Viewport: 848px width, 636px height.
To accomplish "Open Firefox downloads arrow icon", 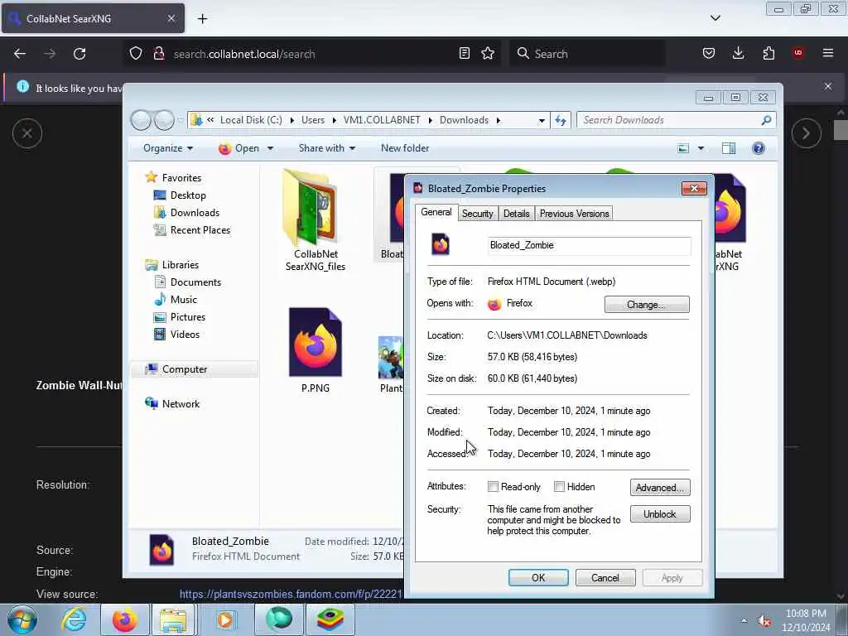I will (738, 53).
